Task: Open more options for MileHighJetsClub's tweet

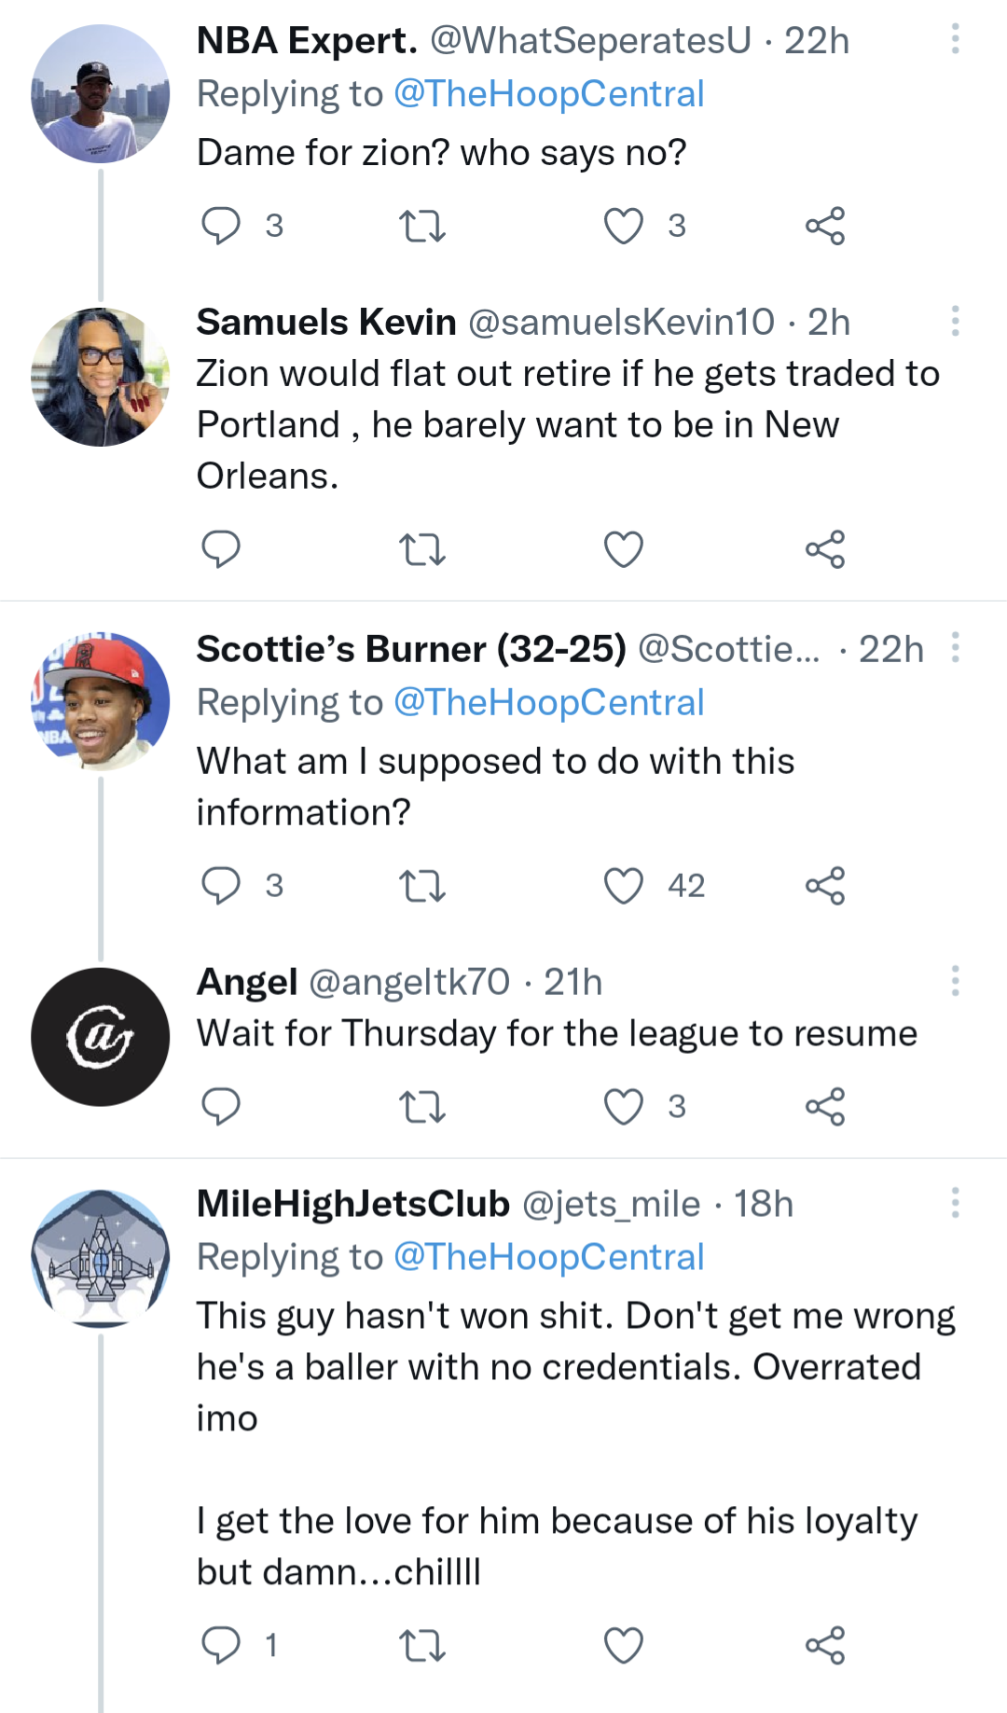Action: pos(955,1203)
